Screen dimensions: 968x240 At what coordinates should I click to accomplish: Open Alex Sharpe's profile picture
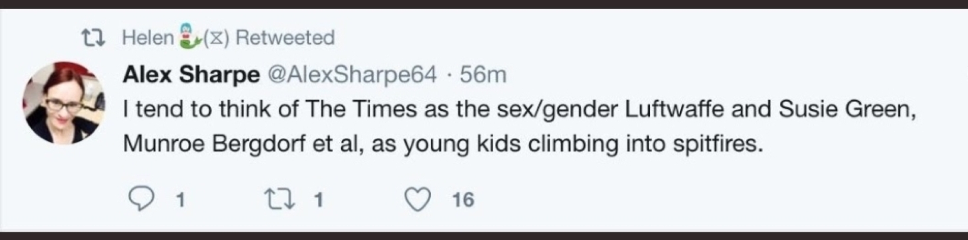64,103
